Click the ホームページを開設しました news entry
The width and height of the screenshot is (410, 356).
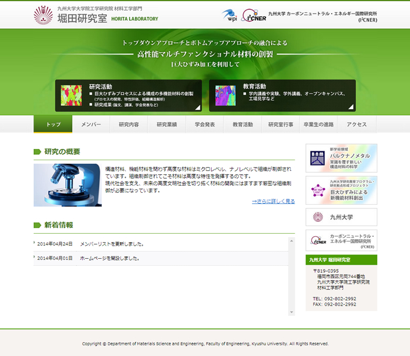pos(109,258)
